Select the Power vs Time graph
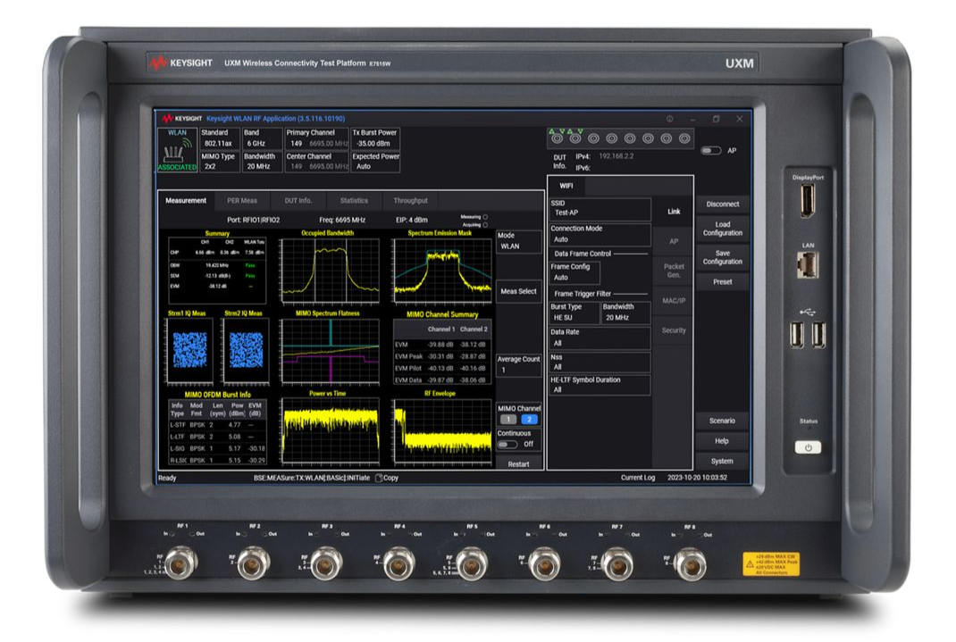Image resolution: width=956 pixels, height=642 pixels. coord(329,432)
